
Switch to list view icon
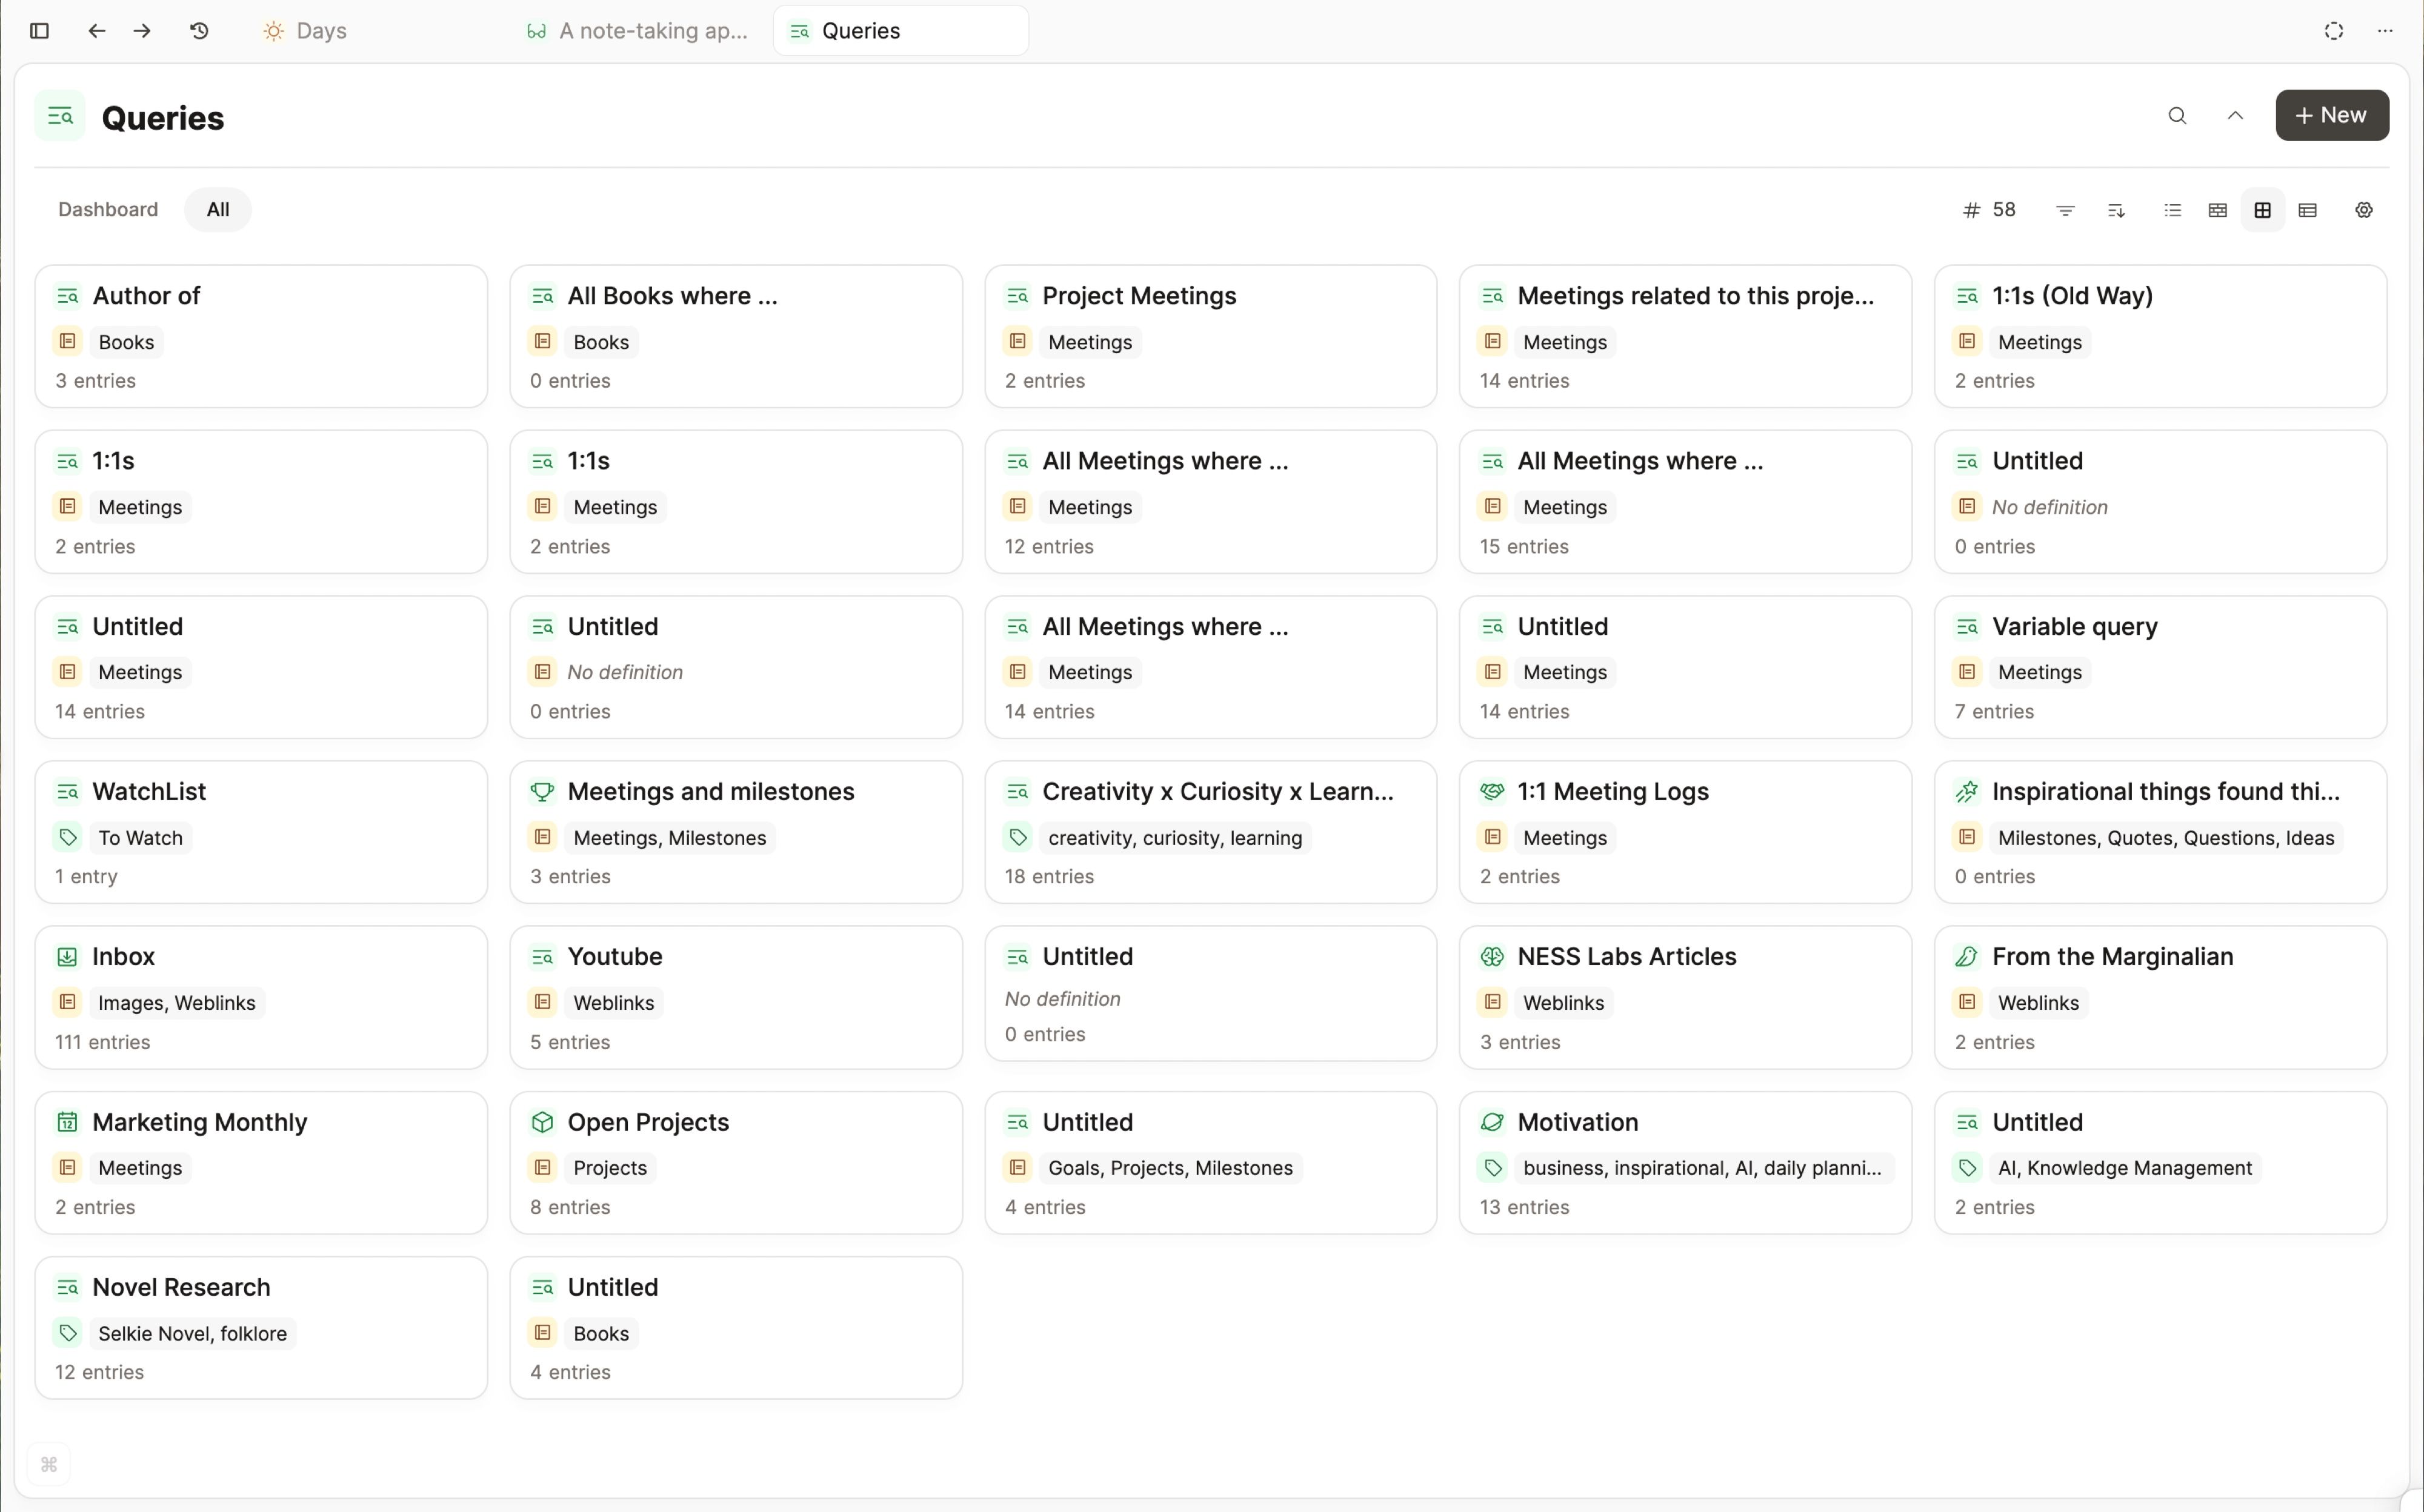2173,209
